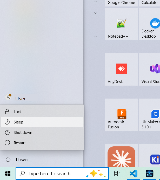Open the orange starburst app tile

[x=121, y=156]
